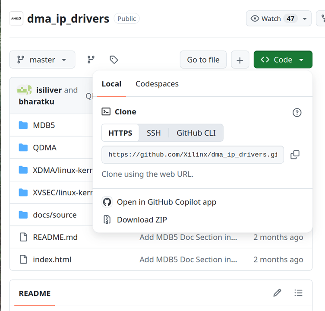
Task: Open index.html commit message 'Add MDB5 Doc Section'
Action: click(x=188, y=259)
